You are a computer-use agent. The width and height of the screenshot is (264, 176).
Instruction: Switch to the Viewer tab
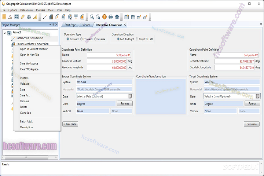pos(86,25)
